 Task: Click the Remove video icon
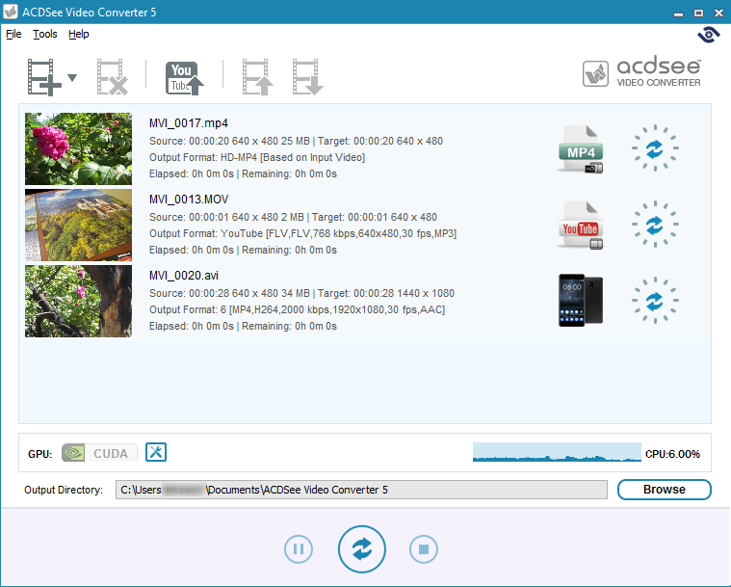point(112,77)
